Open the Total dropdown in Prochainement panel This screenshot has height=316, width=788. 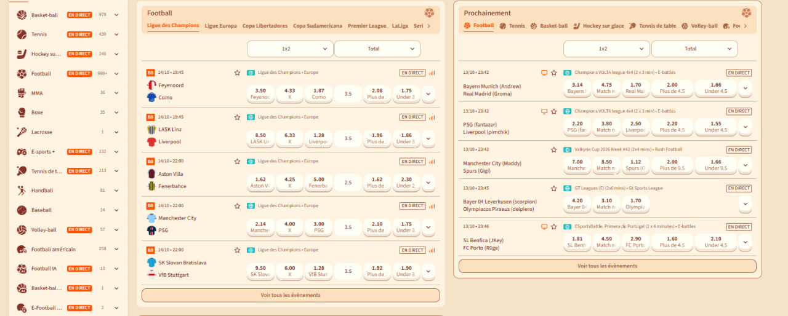point(694,49)
